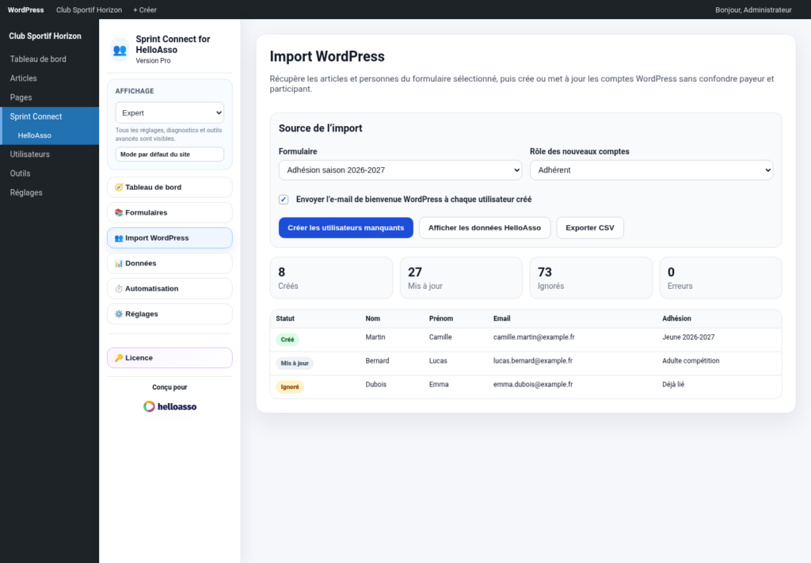This screenshot has height=563, width=811.
Task: Click the 27 Mis à jour stat card
Action: pyautogui.click(x=461, y=278)
